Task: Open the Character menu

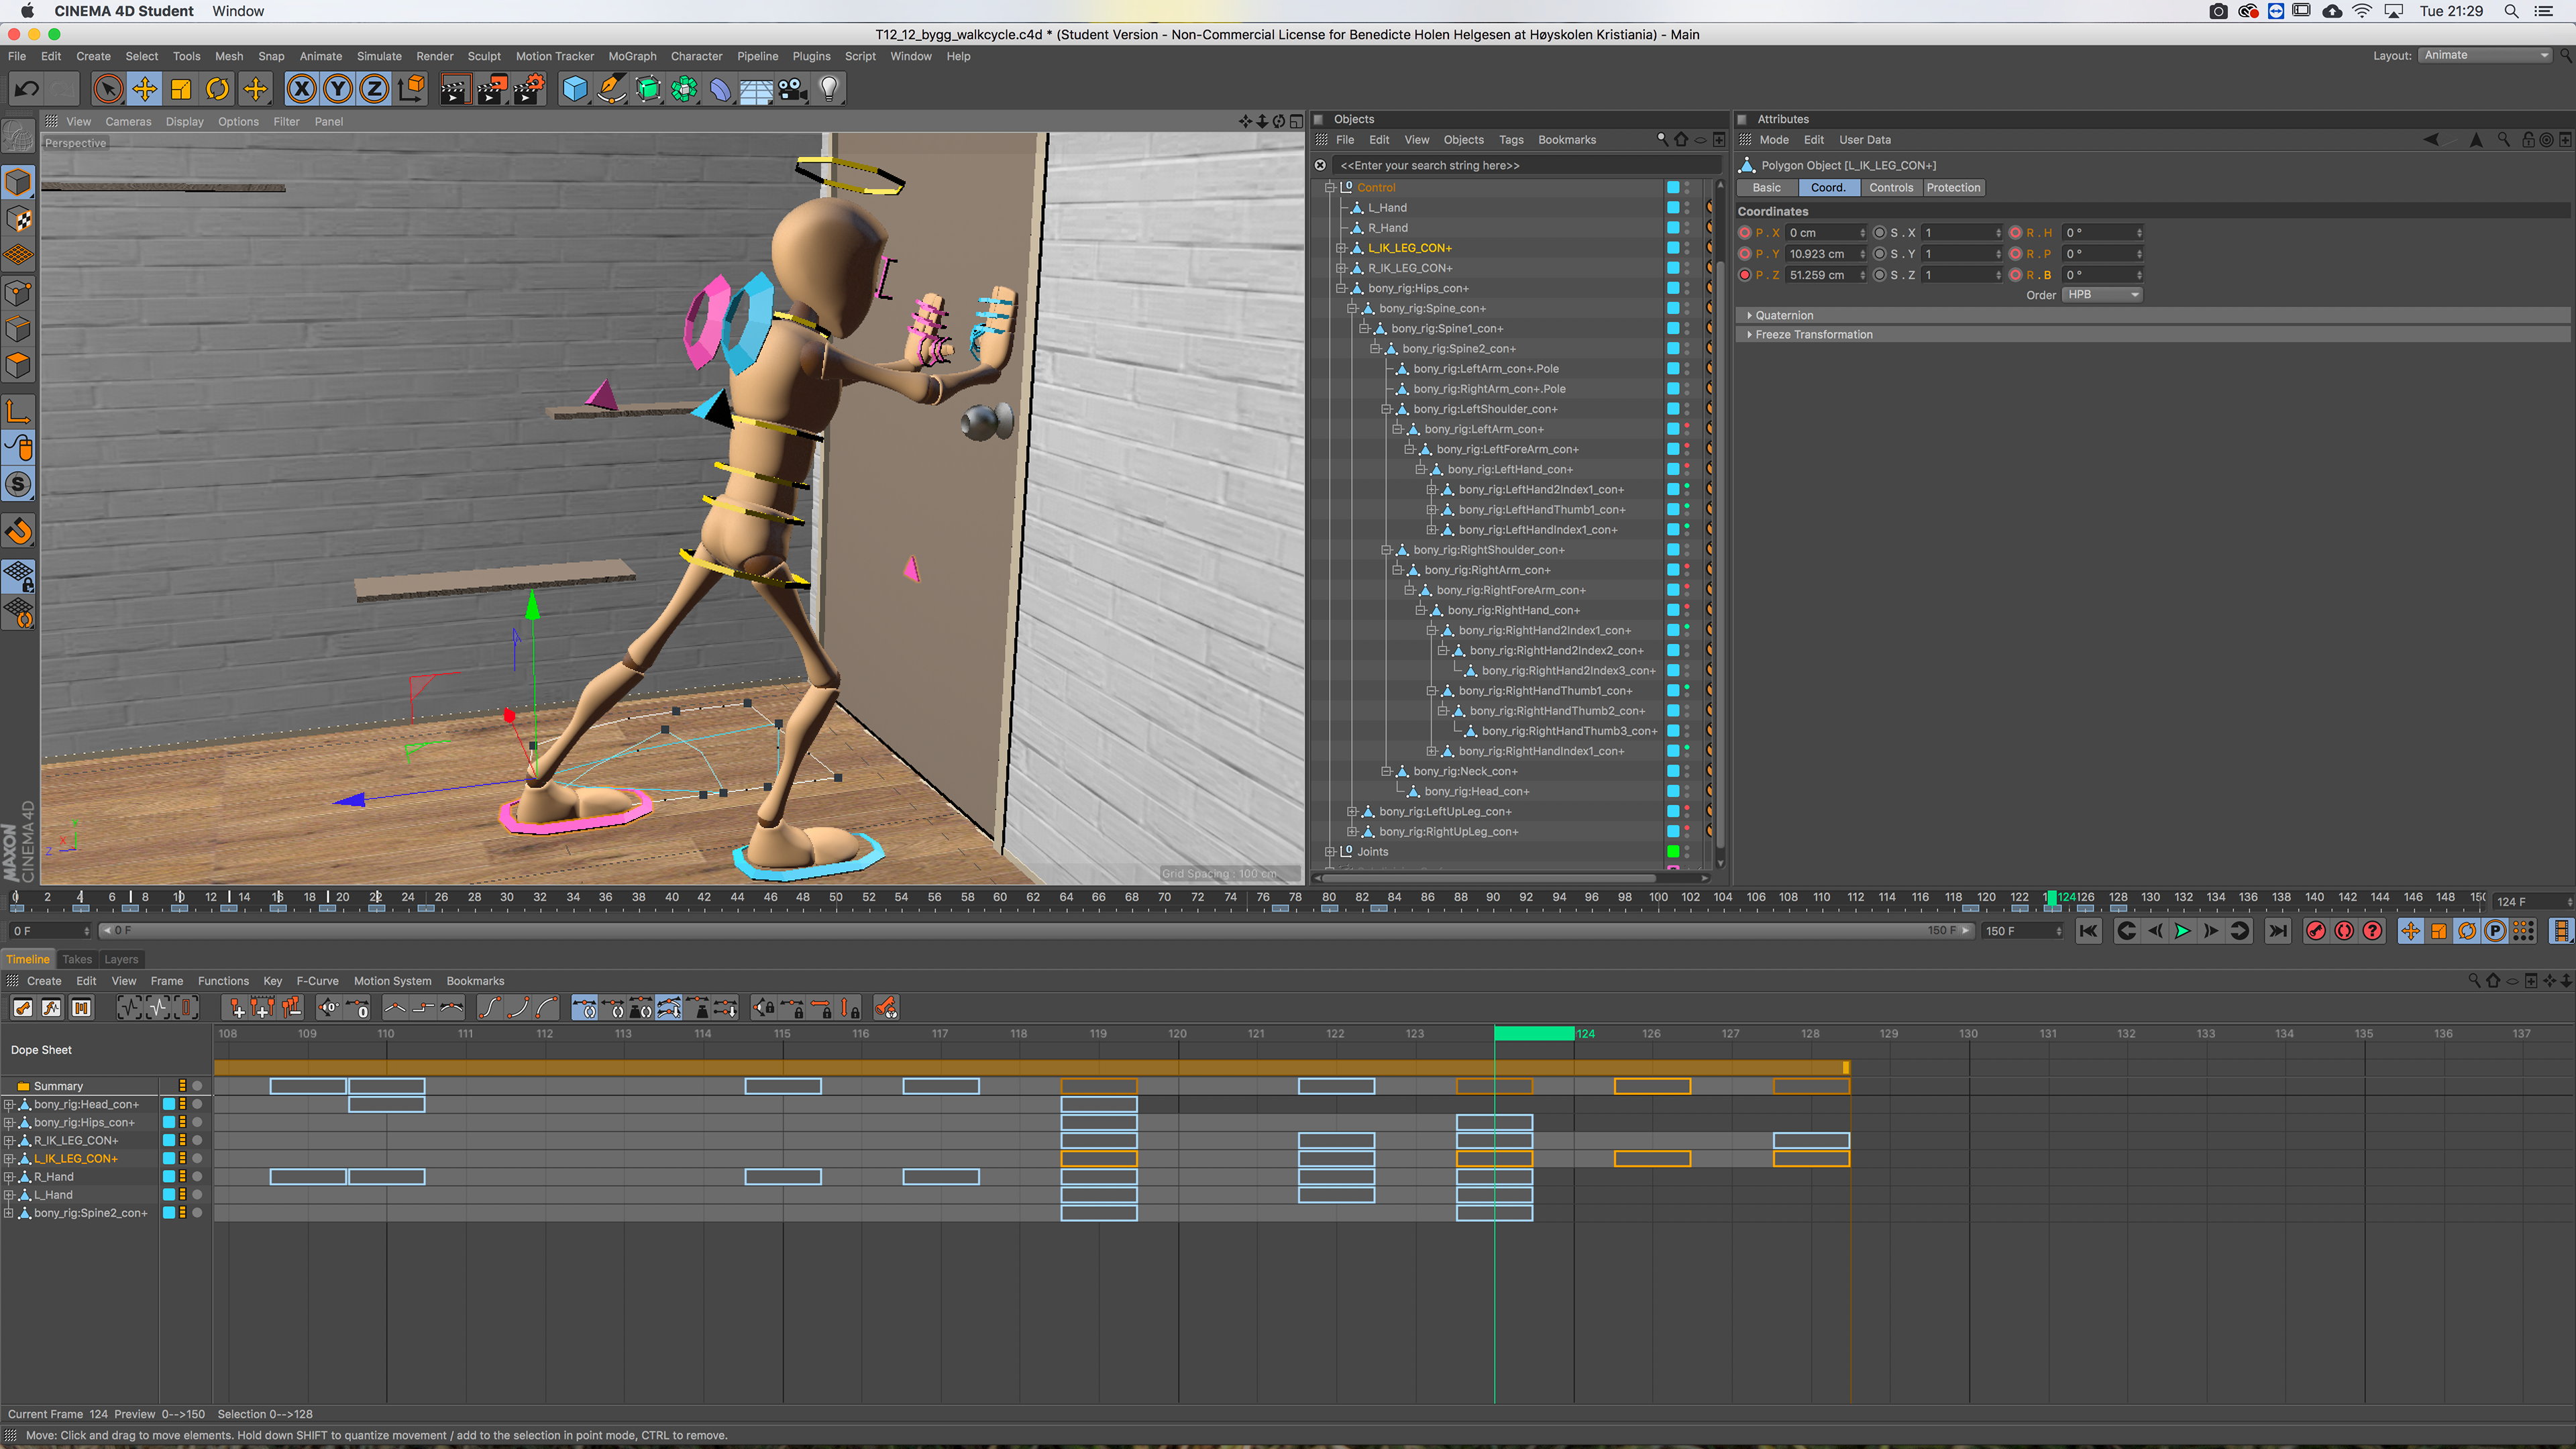Action: [x=696, y=56]
